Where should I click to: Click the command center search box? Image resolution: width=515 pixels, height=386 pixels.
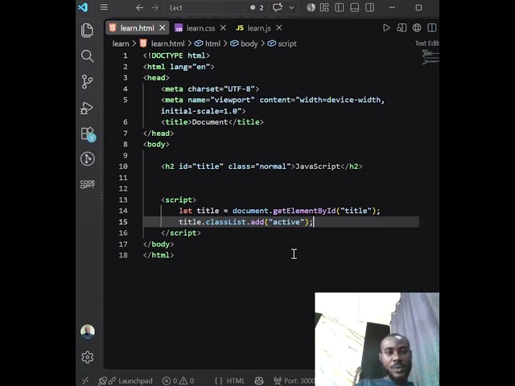204,7
